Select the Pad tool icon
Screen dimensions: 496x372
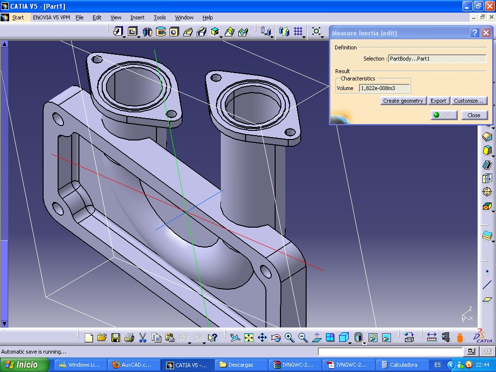[118, 31]
